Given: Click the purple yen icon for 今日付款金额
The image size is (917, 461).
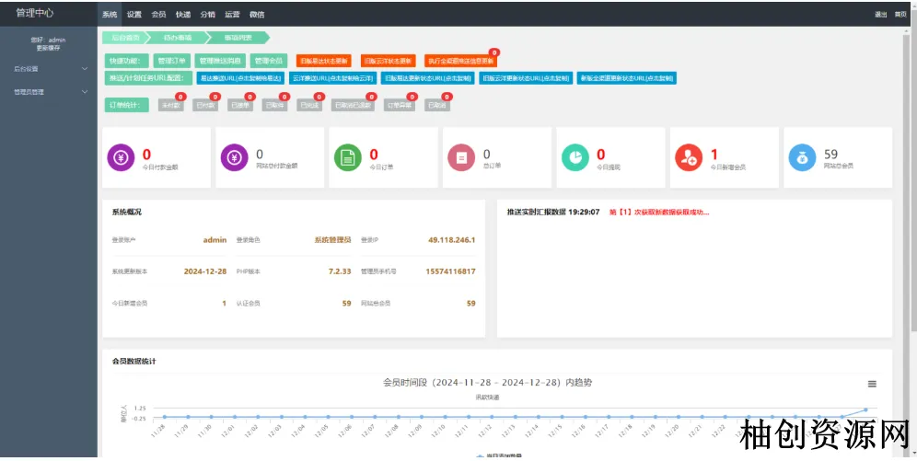Looking at the screenshot, I should coord(121,158).
